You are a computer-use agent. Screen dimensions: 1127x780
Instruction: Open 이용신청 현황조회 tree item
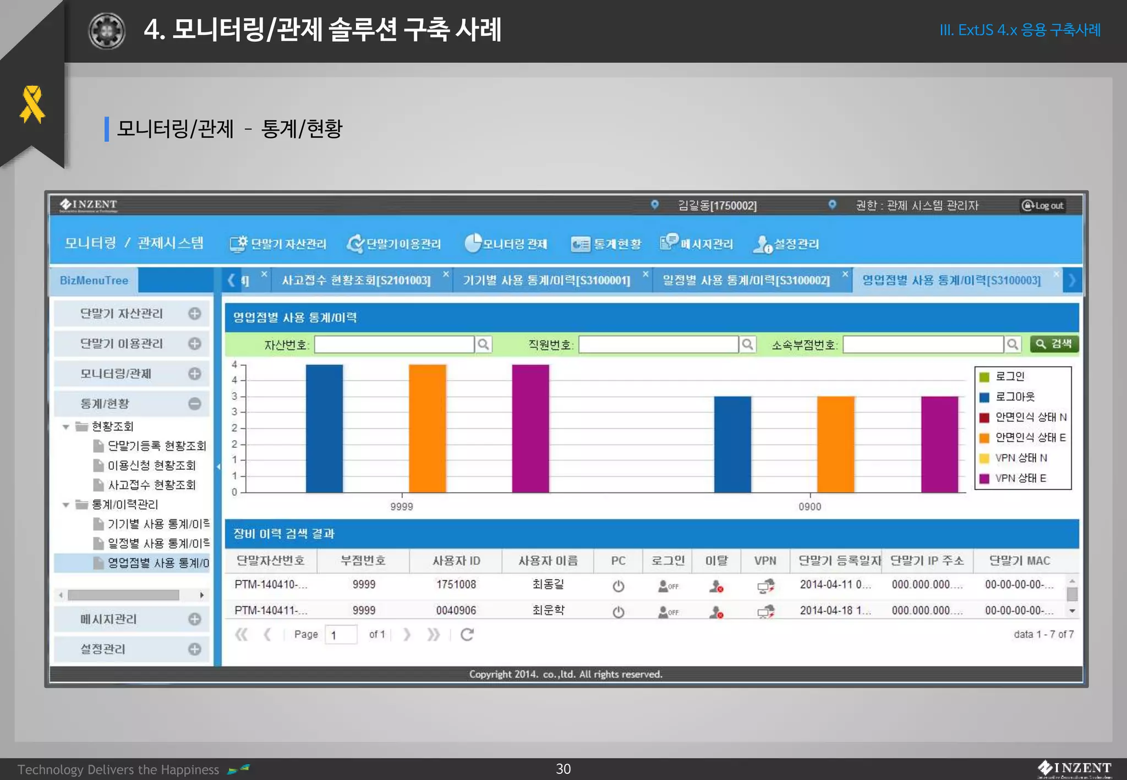pyautogui.click(x=151, y=466)
